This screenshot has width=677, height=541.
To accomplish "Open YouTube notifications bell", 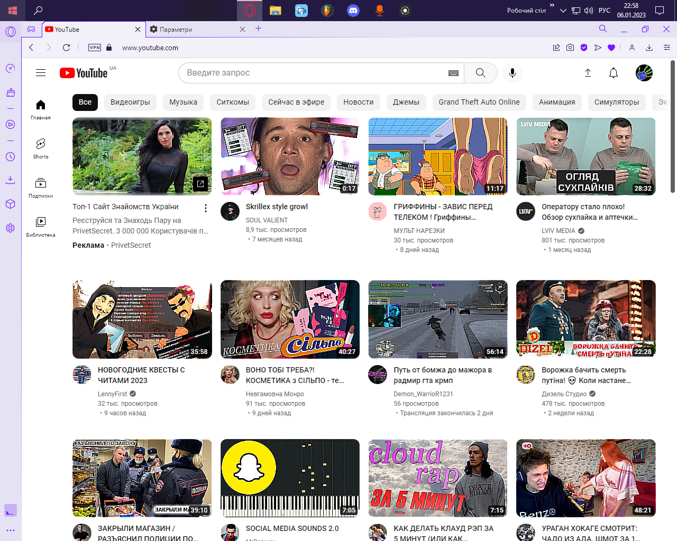I will (614, 73).
